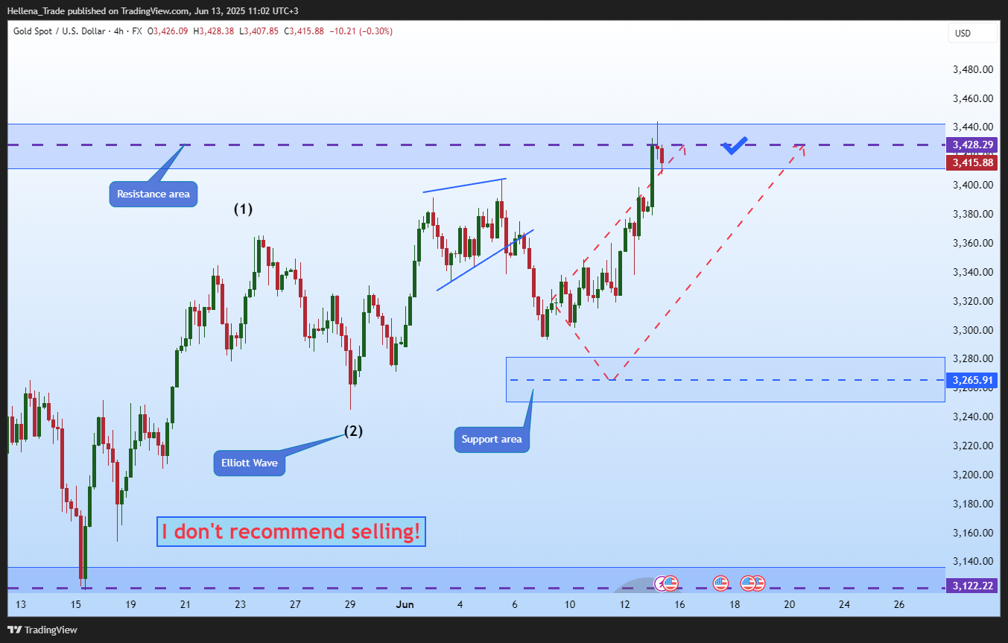Click the FX source label in the legend

[137, 31]
